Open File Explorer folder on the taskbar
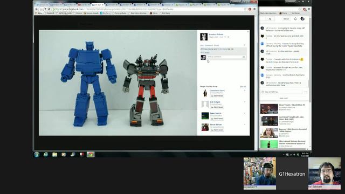Viewport: 345px width, 194px height. click(x=54, y=155)
